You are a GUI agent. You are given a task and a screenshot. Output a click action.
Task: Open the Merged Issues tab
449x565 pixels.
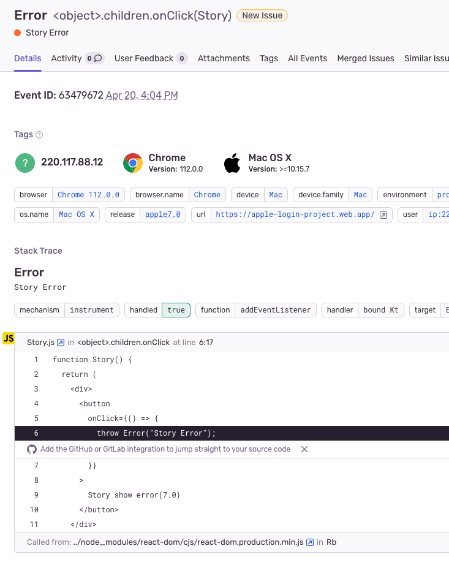click(366, 58)
